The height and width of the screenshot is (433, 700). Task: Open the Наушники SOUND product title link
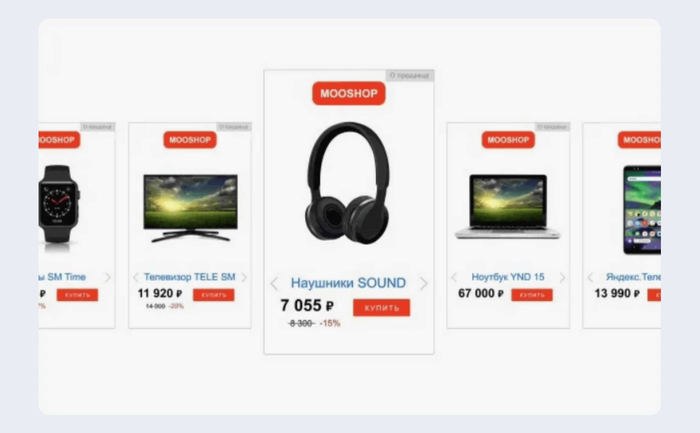click(348, 283)
